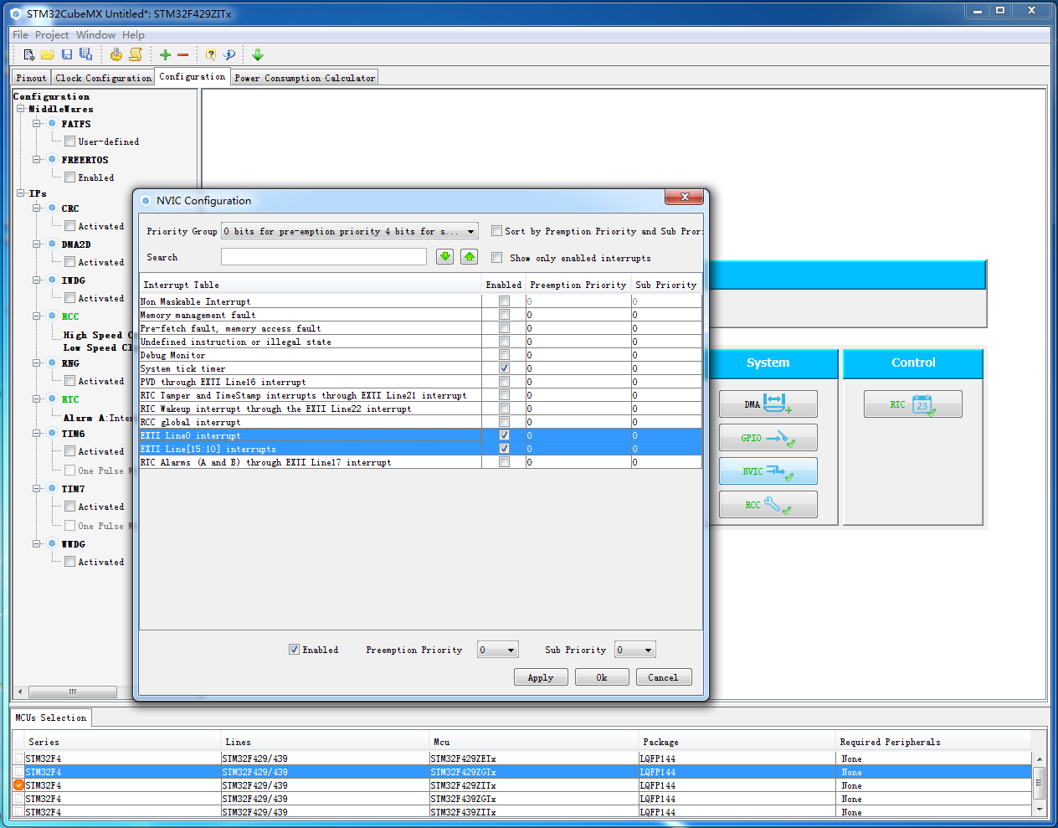Click the FATFS middleware node icon
Image resolution: width=1058 pixels, height=828 pixels.
52,124
